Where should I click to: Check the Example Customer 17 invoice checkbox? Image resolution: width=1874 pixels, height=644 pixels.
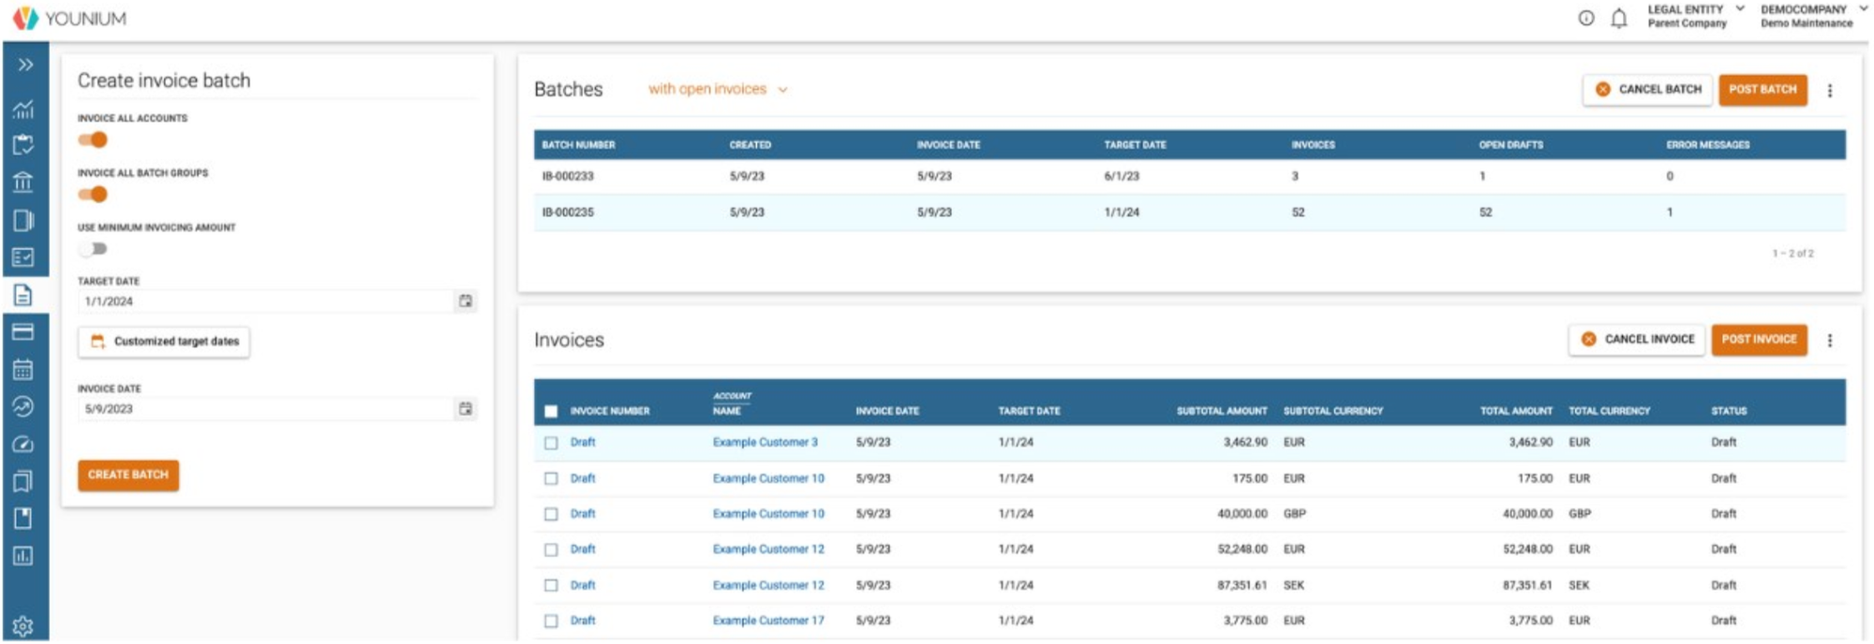coord(551,621)
